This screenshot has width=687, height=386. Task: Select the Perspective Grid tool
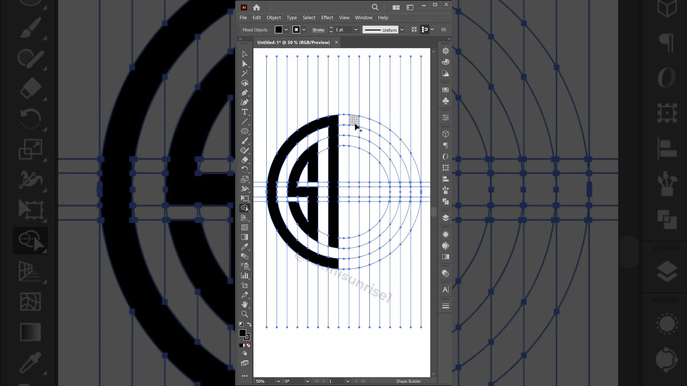tap(245, 218)
